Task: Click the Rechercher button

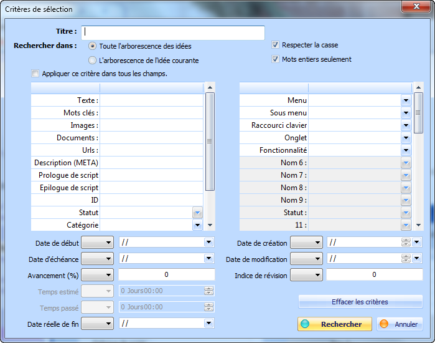Action: [x=335, y=324]
